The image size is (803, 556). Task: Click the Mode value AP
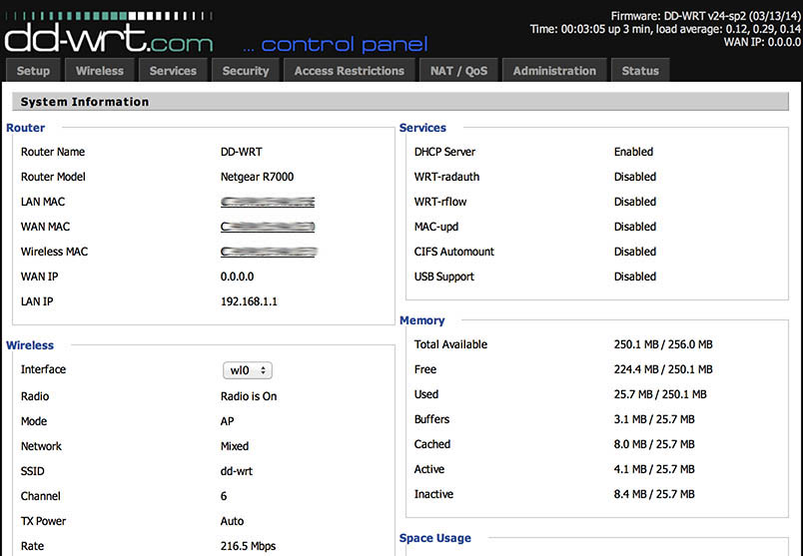coord(227,421)
